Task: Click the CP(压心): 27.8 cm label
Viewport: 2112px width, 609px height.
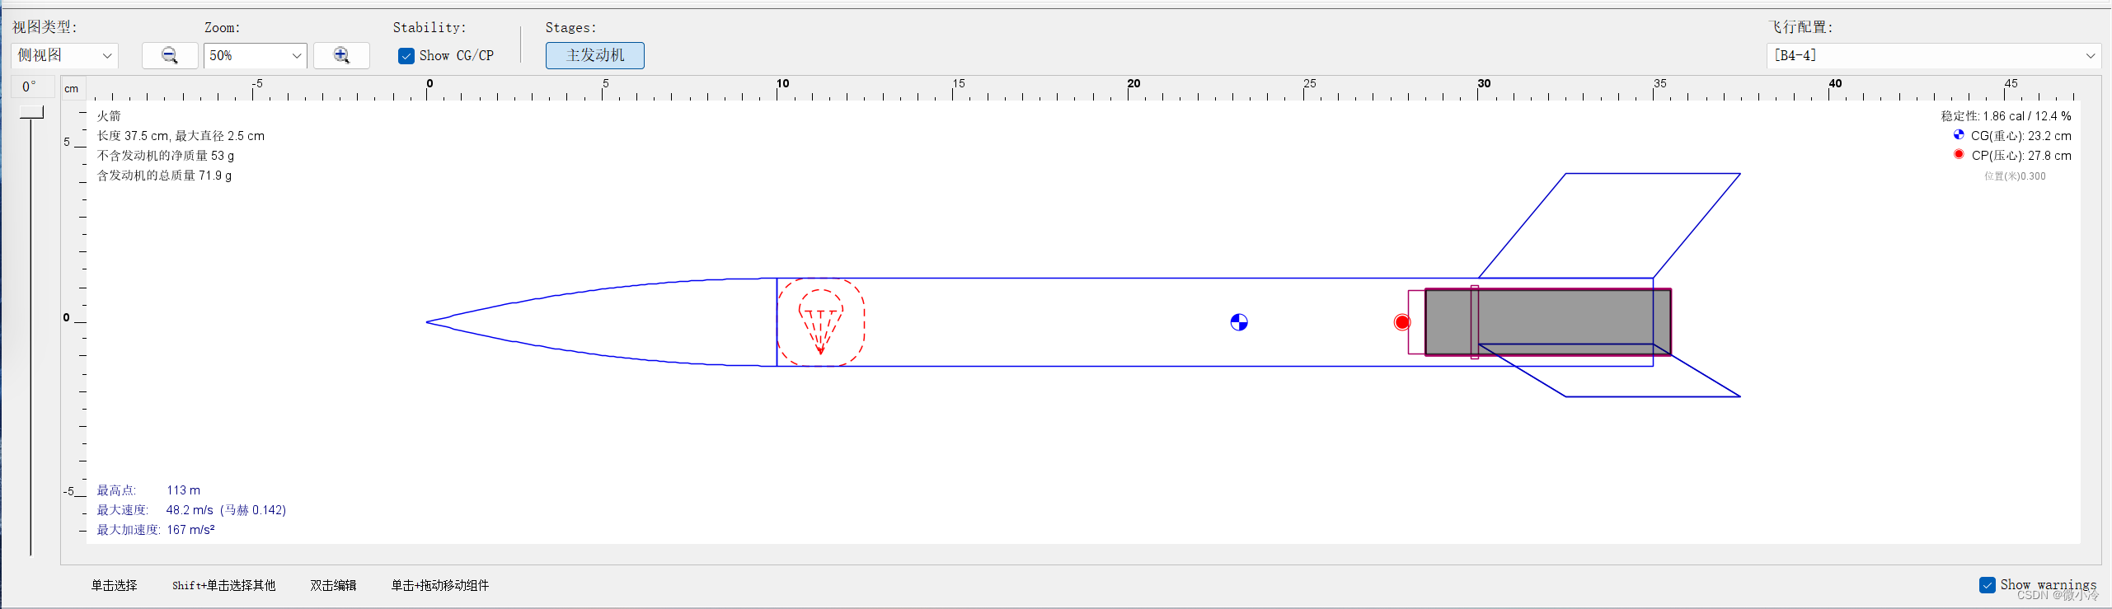Action: tap(2020, 156)
